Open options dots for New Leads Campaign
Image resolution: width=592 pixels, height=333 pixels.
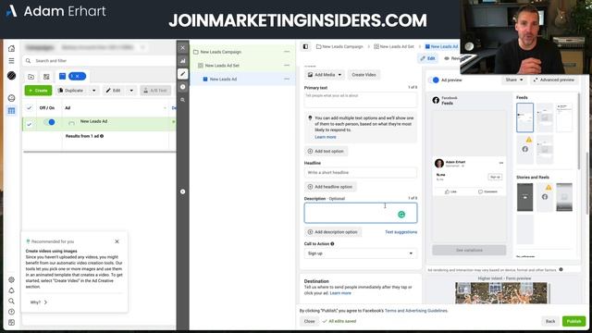click(287, 52)
